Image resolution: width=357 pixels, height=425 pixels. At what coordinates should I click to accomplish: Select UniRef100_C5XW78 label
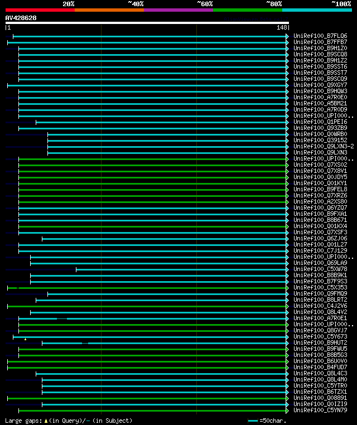pyautogui.click(x=320, y=269)
